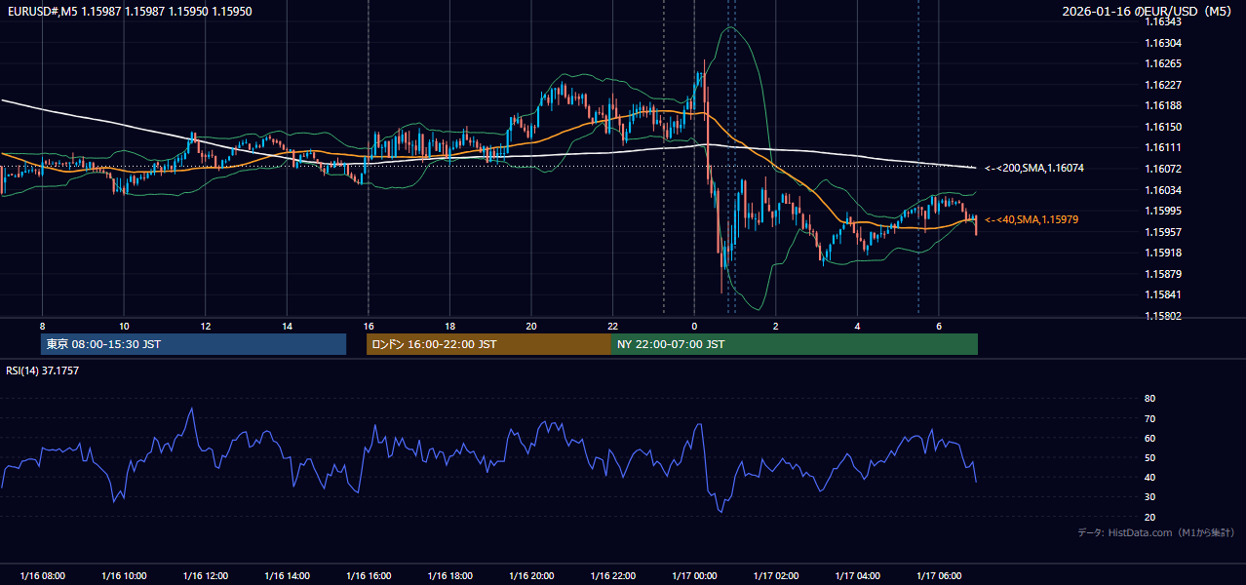Click hour tick '16' under price chart

click(369, 326)
